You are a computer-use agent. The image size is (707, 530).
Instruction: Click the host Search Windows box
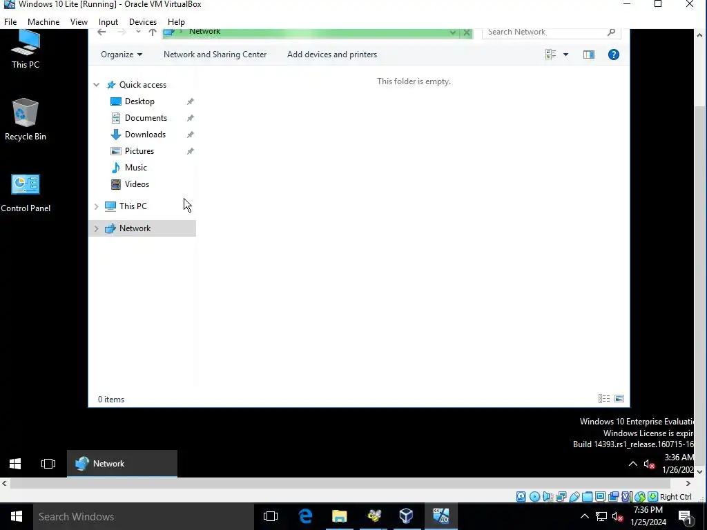(x=144, y=516)
